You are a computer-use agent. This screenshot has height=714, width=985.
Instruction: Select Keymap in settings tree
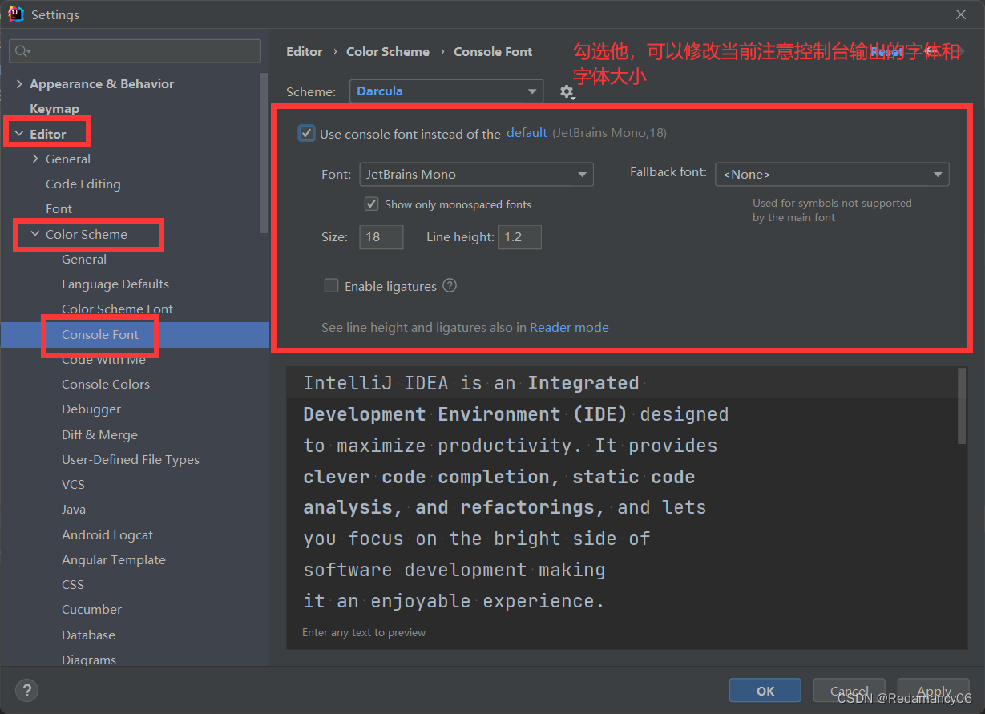[x=54, y=109]
